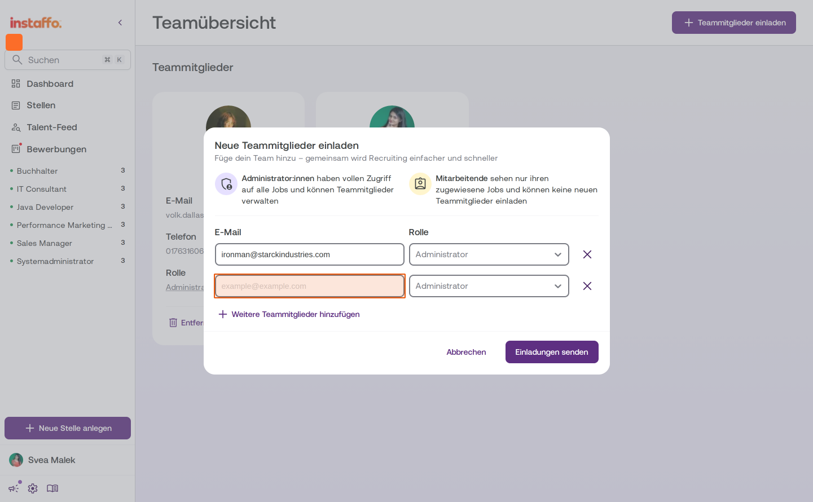Image resolution: width=813 pixels, height=502 pixels.
Task: Open the role dropdown for ironman's row
Action: [x=489, y=254]
